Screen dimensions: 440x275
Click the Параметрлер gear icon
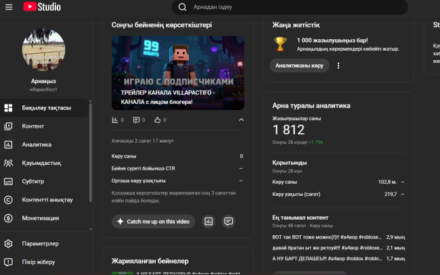click(x=8, y=244)
